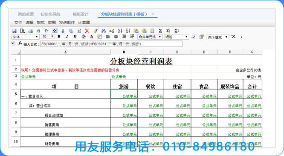This screenshot has height=156, width=284.
Task: Click the 管理费用 cell
Action: (x=66, y=132)
